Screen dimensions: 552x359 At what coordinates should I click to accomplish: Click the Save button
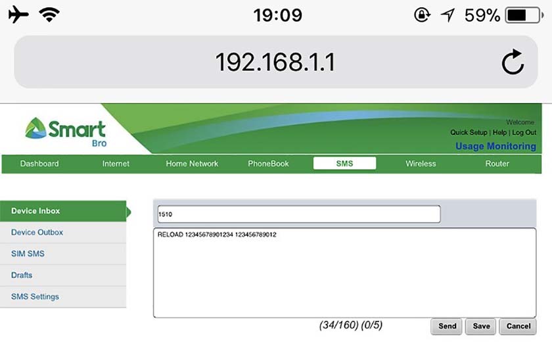pyautogui.click(x=481, y=326)
